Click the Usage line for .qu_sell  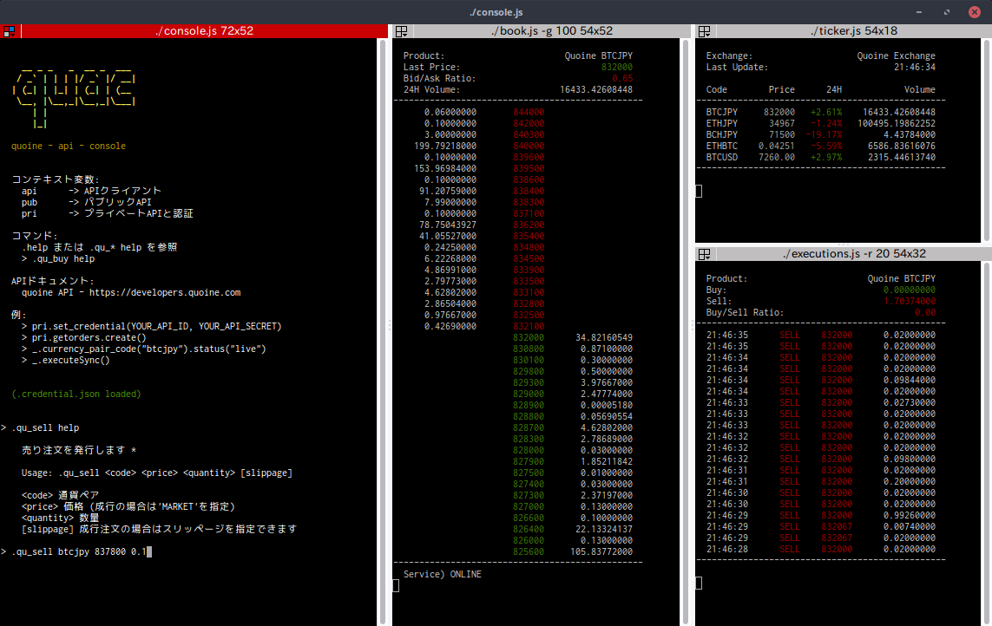(x=157, y=473)
